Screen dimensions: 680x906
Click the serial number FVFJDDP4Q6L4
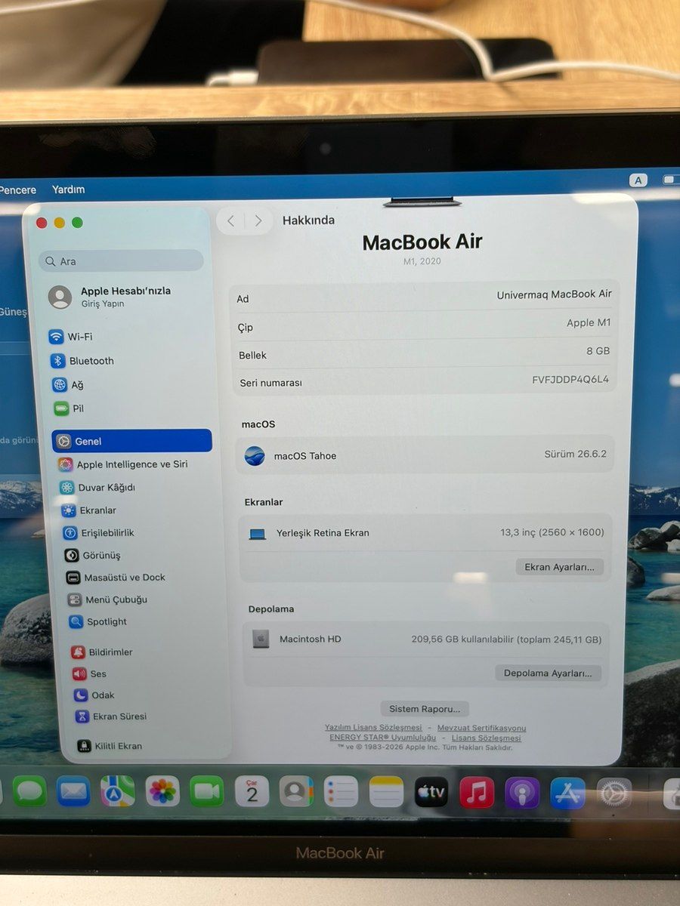pos(570,380)
